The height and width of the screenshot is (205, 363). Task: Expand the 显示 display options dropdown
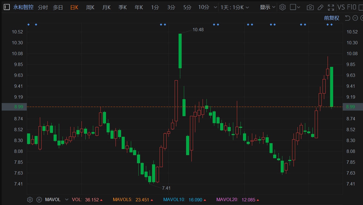point(267,7)
